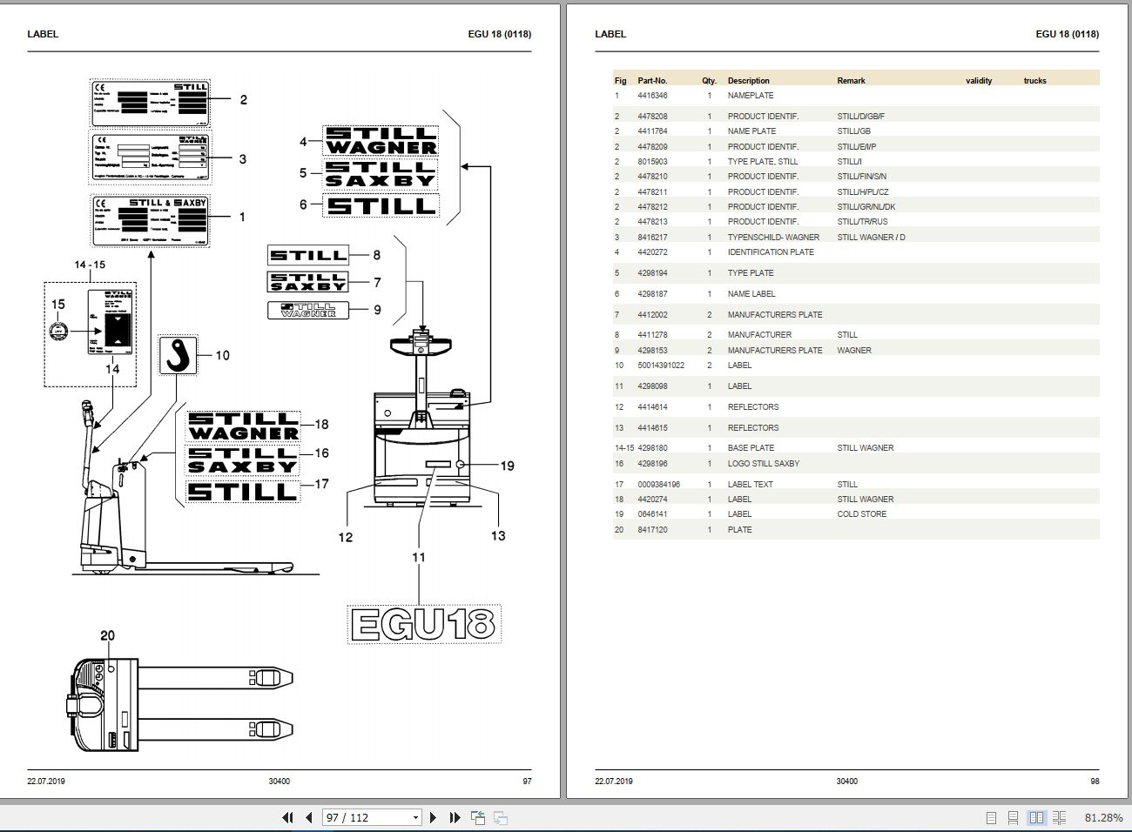
Task: Toggle two-page view mode
Action: 1036,818
